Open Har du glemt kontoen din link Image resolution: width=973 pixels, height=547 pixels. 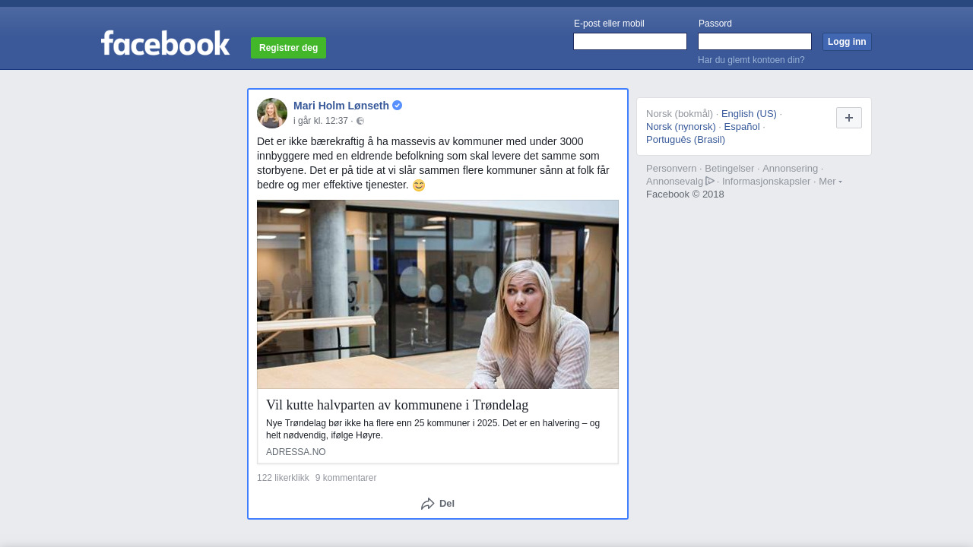click(x=751, y=60)
